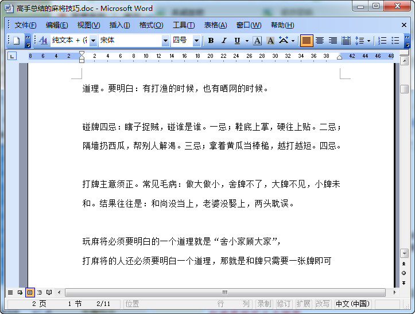
Task: Open Styles and Formatting pane icon
Action: point(43,41)
